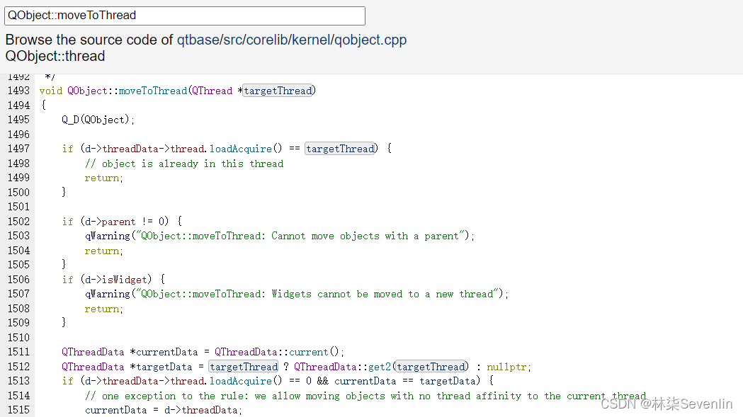This screenshot has height=417, width=743.
Task: Click QObject class name on line 1493
Action: 87,91
